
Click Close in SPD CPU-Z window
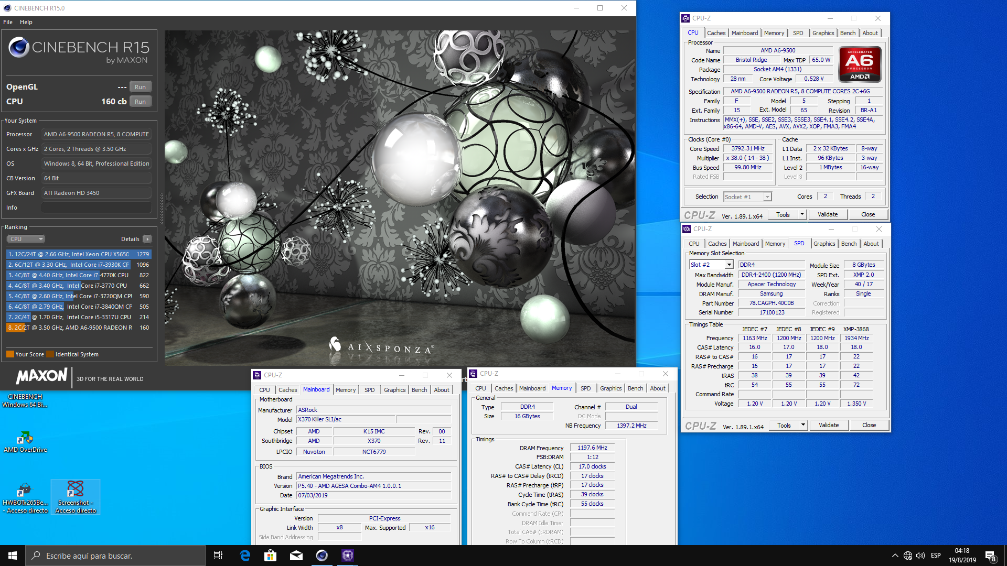point(869,425)
